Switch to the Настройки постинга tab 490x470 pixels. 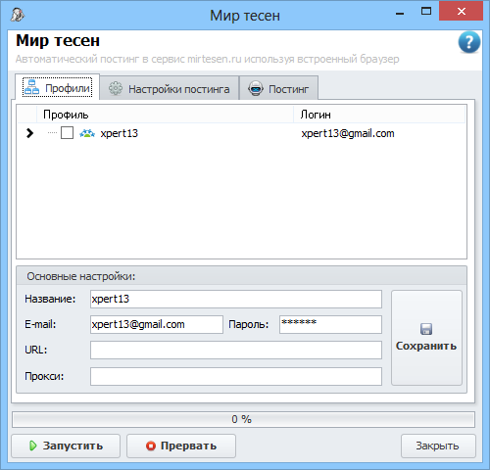pos(170,88)
